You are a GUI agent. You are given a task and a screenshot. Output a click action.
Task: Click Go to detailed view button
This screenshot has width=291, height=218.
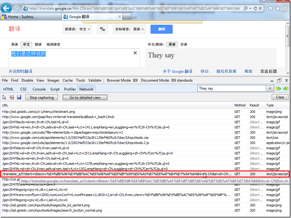[x=85, y=98]
